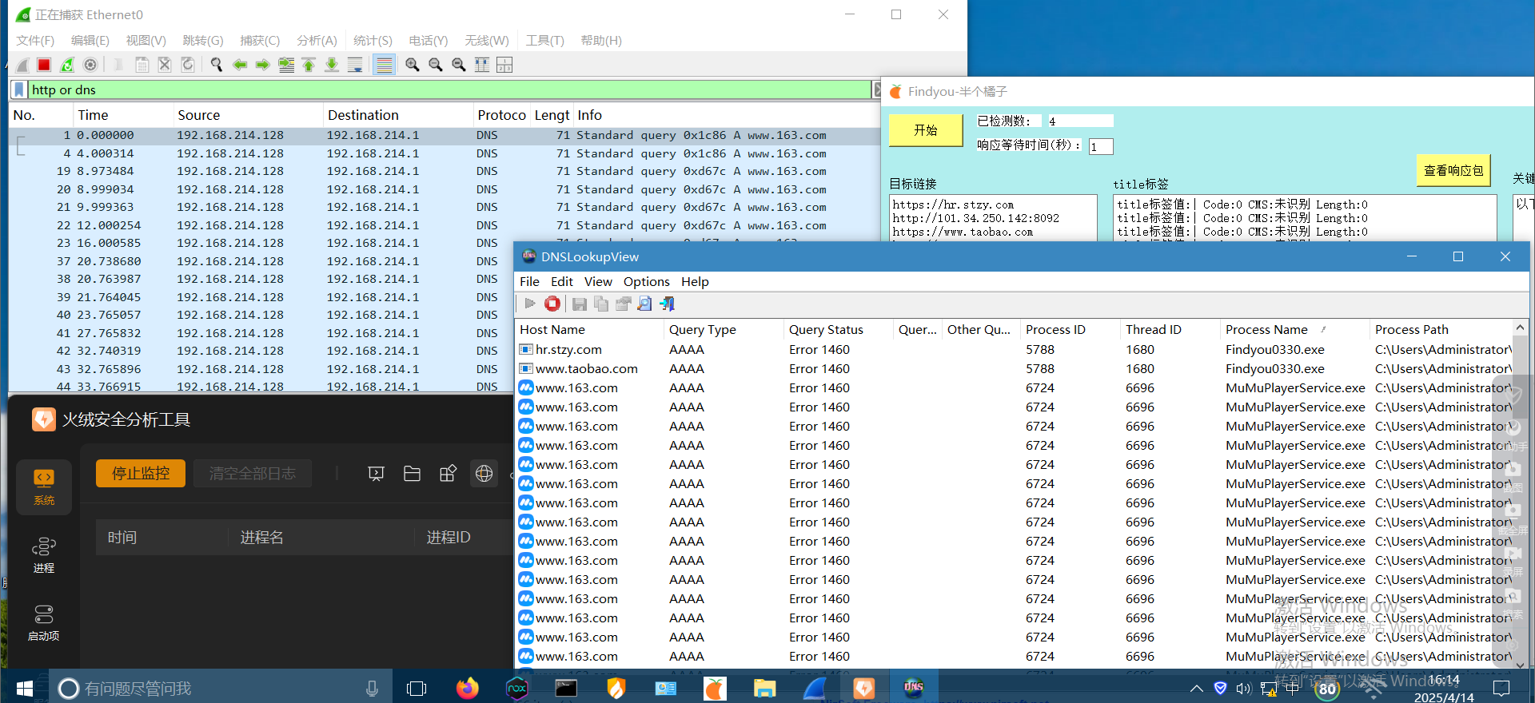Open capture options gear in Wireshark

[x=90, y=65]
